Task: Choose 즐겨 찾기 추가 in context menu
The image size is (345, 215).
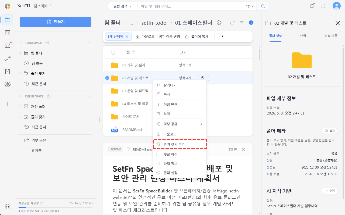Action: 180,144
